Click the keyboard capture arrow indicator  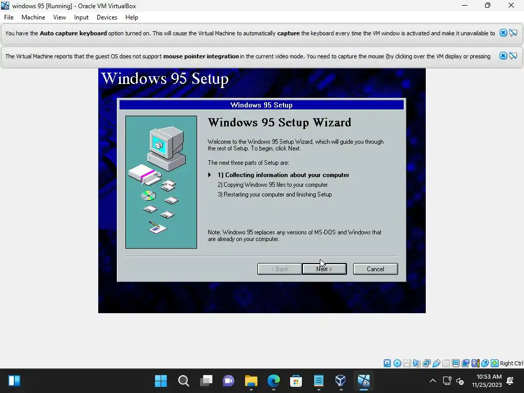tap(495, 363)
